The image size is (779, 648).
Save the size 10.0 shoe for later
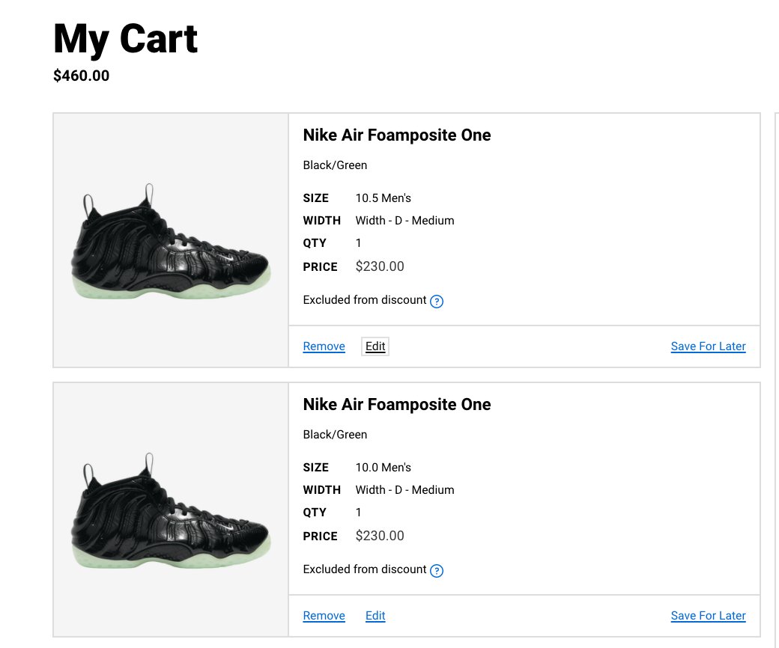[x=708, y=616]
